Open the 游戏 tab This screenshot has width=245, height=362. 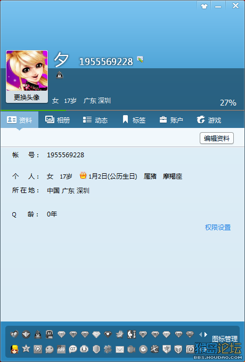(x=209, y=120)
